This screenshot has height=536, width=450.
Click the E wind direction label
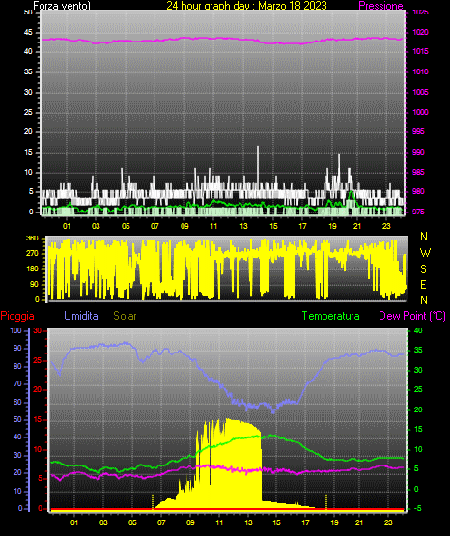tap(423, 284)
